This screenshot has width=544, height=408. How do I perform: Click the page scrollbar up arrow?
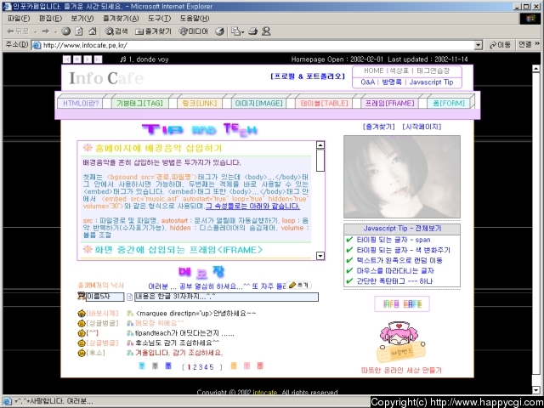click(x=536, y=68)
